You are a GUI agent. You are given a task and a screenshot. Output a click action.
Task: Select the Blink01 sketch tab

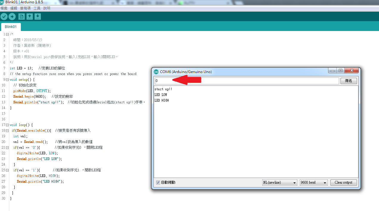point(11,27)
